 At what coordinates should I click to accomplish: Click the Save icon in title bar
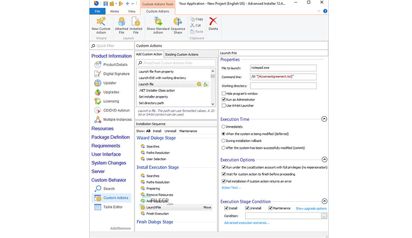[x=105, y=3]
